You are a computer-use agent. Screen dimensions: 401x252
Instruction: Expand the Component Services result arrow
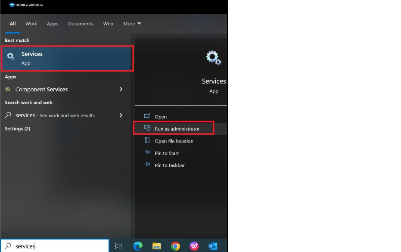point(121,89)
